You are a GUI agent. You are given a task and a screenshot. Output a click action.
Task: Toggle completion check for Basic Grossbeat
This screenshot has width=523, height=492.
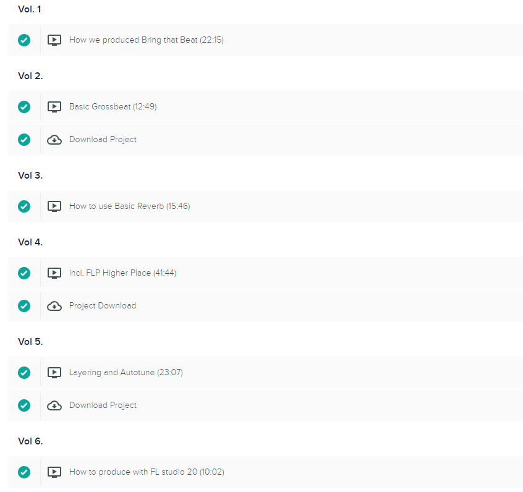tap(24, 107)
